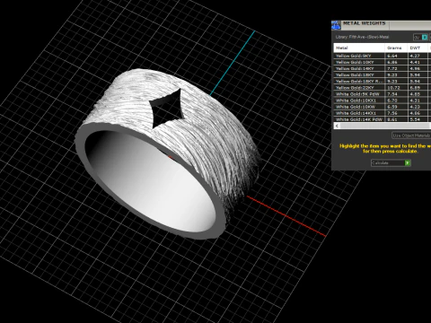Click DWT value 5.54
Screen dimensions: 431x323
click(415, 119)
